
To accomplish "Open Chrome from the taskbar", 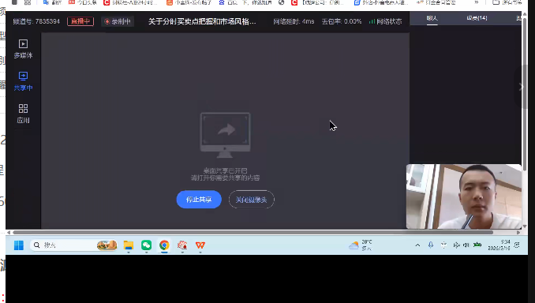I will click(164, 245).
